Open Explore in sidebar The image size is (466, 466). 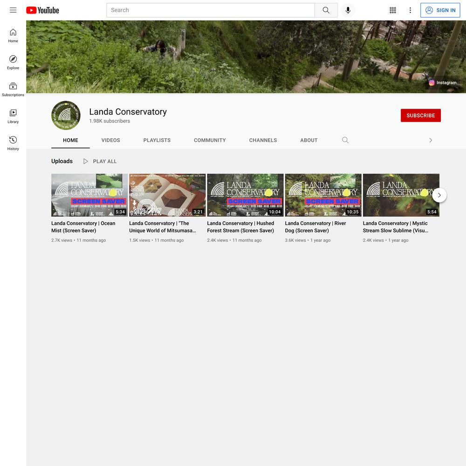13,62
